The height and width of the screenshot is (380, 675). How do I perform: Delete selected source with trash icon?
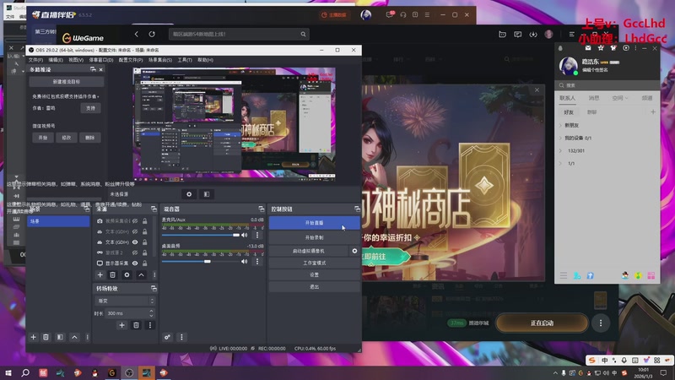click(x=113, y=275)
